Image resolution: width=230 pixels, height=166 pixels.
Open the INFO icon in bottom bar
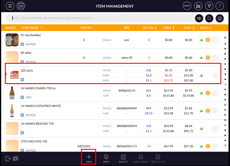point(106,158)
